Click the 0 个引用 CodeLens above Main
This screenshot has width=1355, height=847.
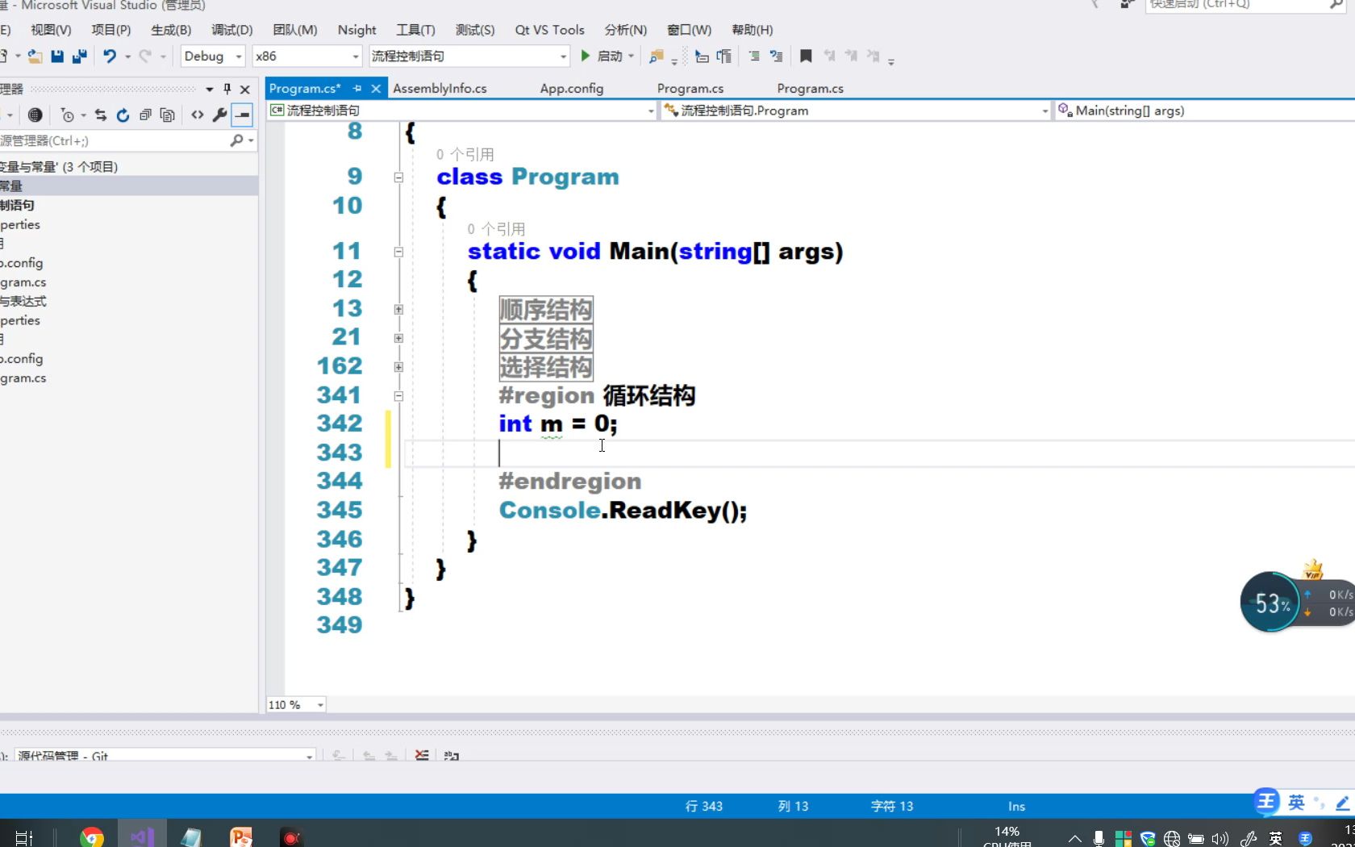(496, 229)
